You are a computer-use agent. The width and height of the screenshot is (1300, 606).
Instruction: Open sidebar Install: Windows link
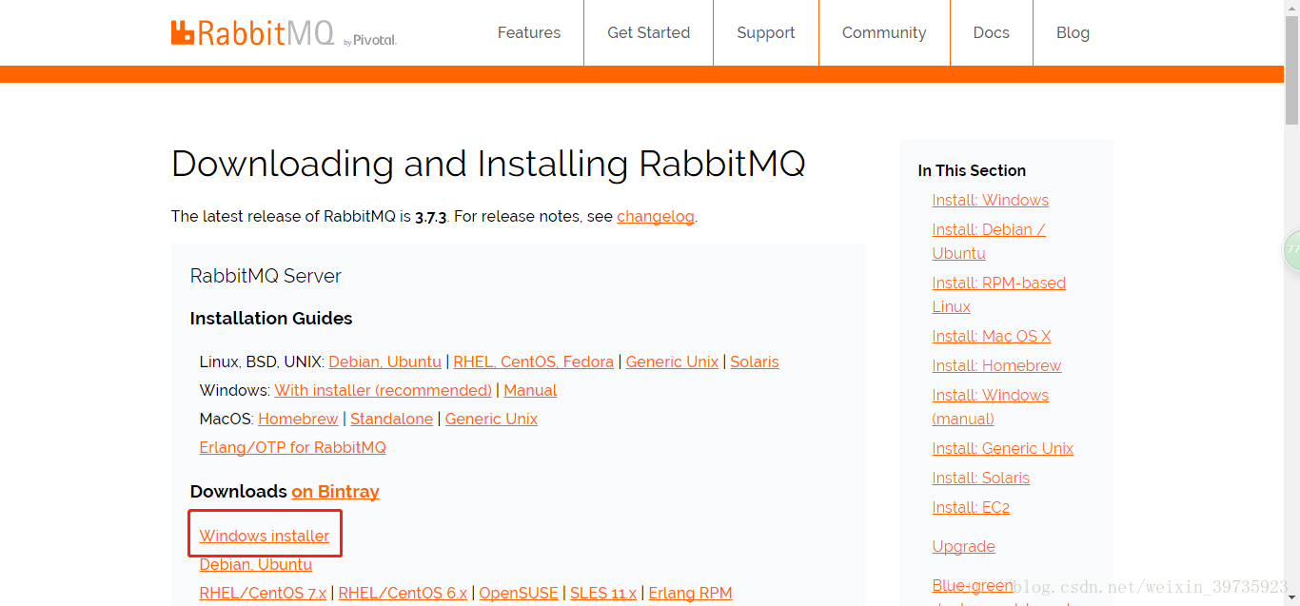[x=990, y=200]
